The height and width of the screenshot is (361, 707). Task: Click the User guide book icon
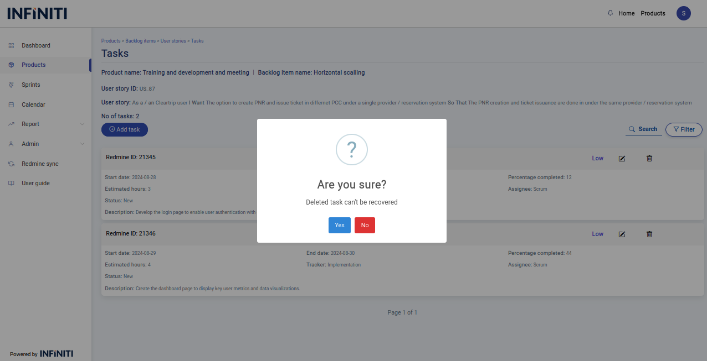tap(11, 183)
